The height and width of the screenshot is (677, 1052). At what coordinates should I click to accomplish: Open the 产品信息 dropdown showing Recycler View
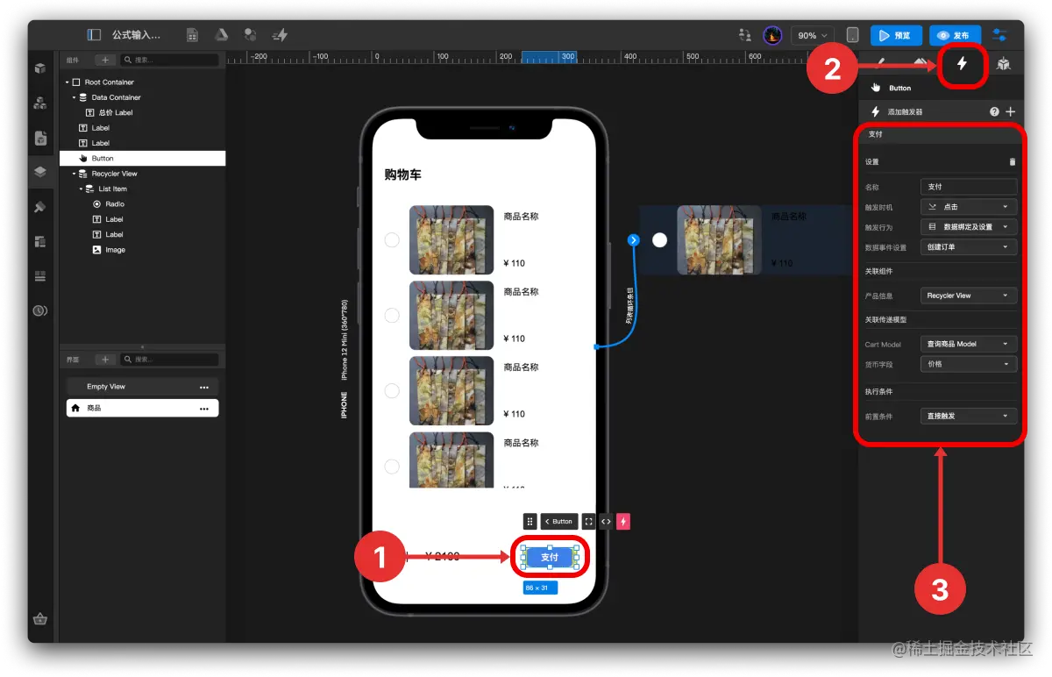tap(969, 296)
